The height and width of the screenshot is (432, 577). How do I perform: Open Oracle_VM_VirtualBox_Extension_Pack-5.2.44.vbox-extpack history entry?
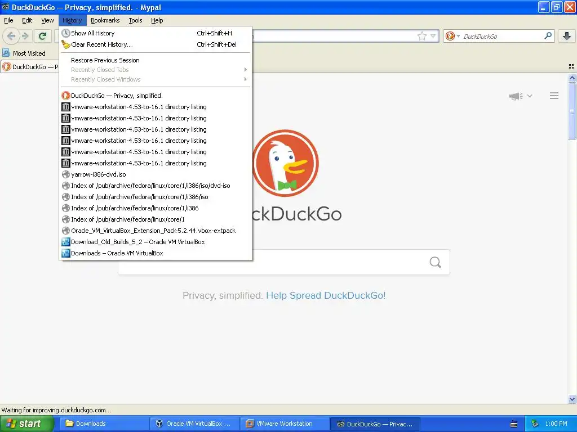156,231
